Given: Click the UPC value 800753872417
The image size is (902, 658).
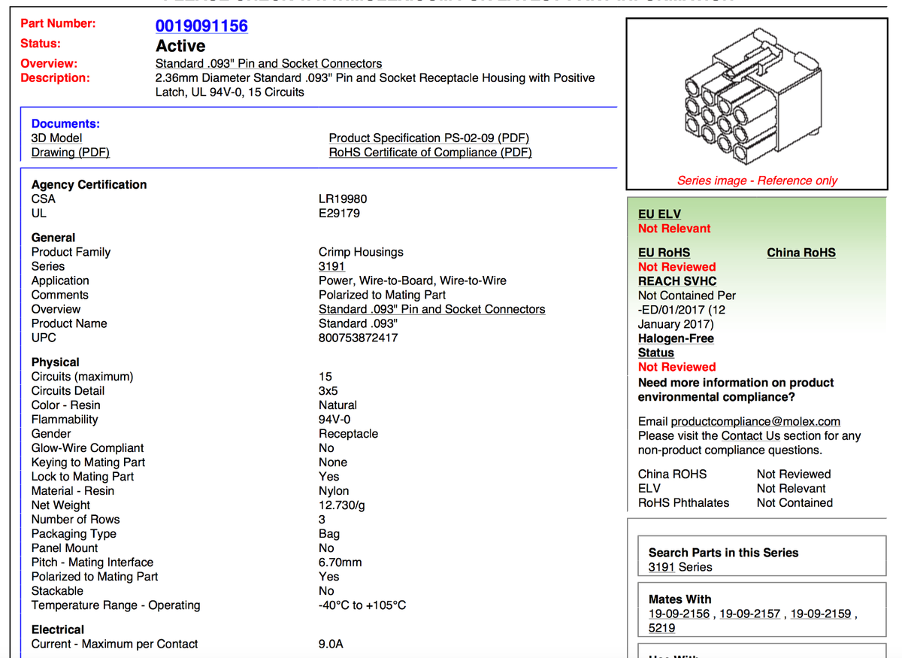Looking at the screenshot, I should pos(359,338).
